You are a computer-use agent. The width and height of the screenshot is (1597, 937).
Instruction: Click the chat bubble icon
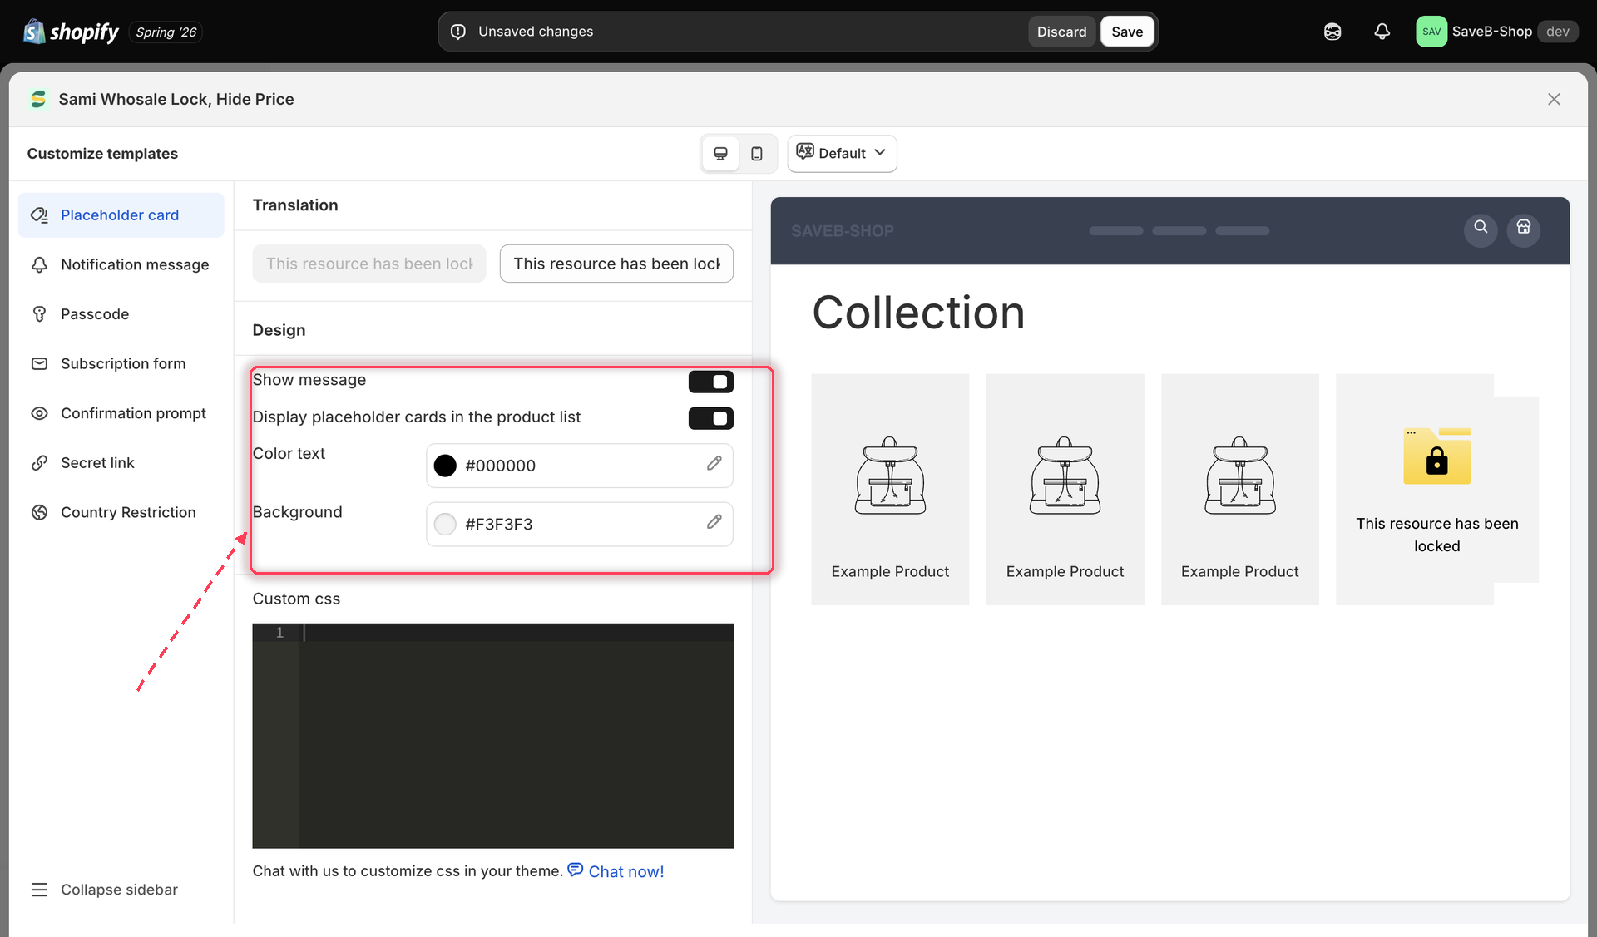[x=576, y=870]
